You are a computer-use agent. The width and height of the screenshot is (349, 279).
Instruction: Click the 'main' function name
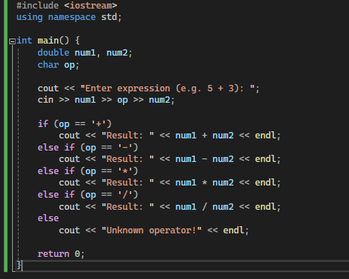[x=48, y=41]
